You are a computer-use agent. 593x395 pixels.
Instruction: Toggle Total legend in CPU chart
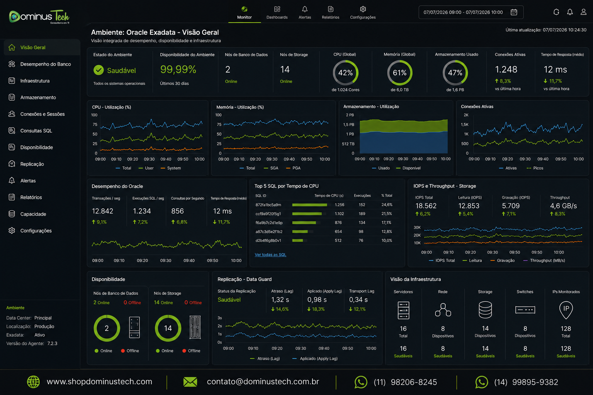[123, 168]
